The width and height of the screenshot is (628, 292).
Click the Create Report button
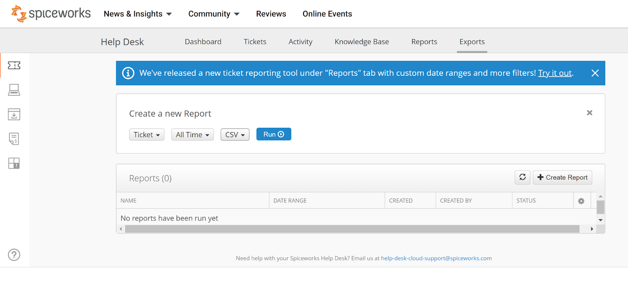[562, 177]
